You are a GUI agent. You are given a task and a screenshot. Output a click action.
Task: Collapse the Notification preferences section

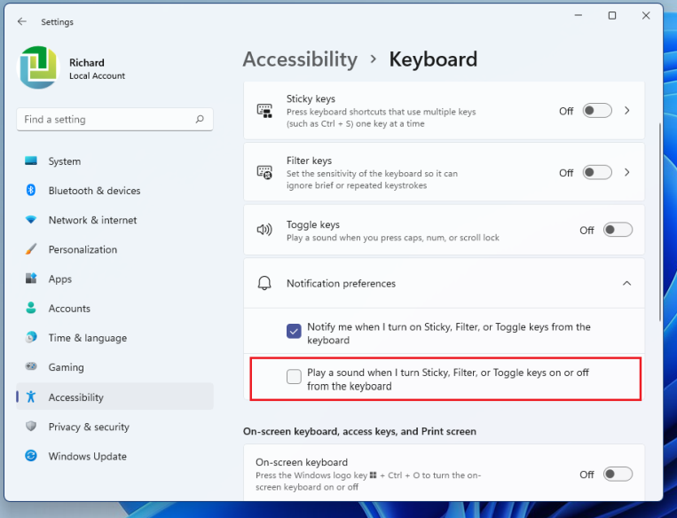coord(626,284)
